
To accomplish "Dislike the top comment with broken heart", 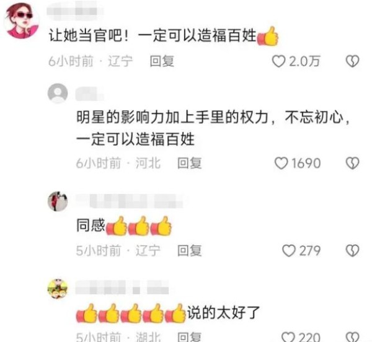I will 352,61.
